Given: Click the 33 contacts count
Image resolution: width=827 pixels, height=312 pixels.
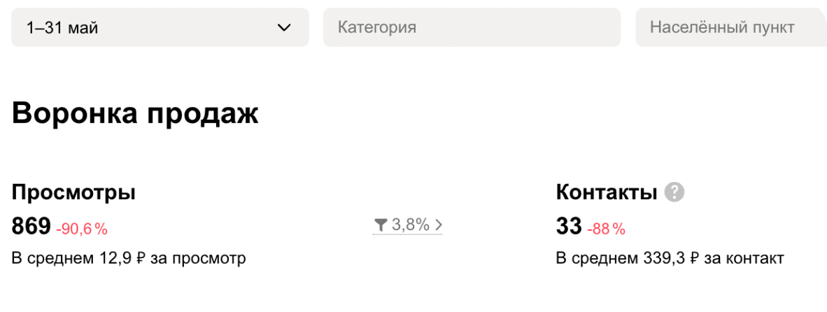Looking at the screenshot, I should [x=569, y=227].
